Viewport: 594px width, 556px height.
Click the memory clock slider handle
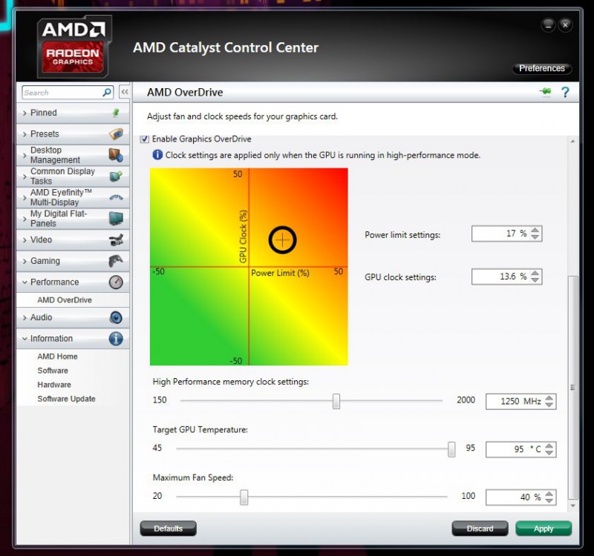[x=336, y=401]
